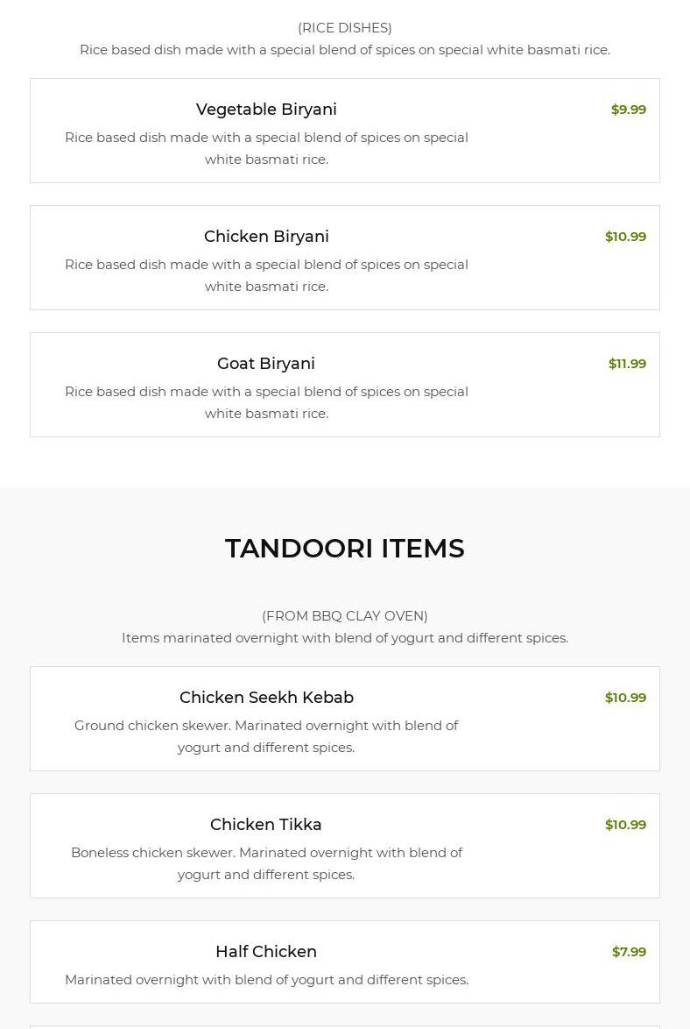The width and height of the screenshot is (690, 1029).
Task: Click the Chicken Biryani $10.99 price
Action: [x=625, y=237]
